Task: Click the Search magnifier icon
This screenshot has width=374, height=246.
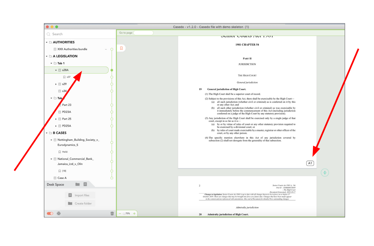Action: pos(48,34)
